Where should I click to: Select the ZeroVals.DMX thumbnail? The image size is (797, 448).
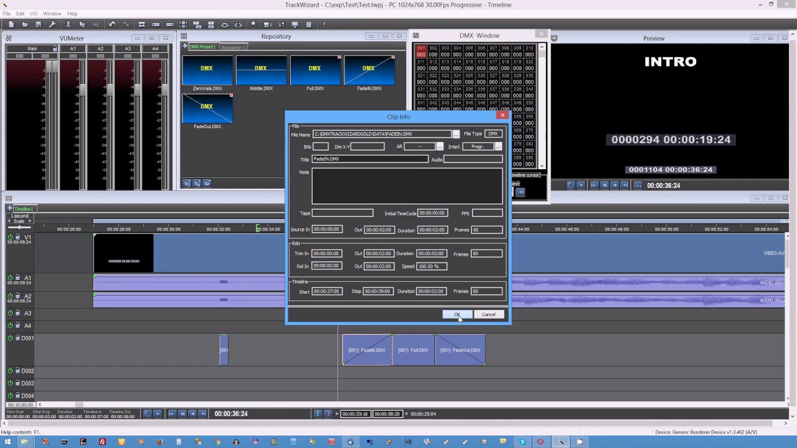pyautogui.click(x=207, y=71)
